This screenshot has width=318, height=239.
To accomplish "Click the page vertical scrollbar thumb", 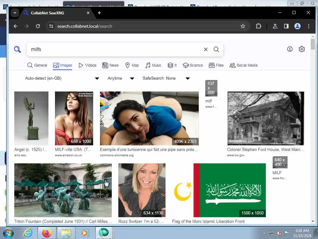I will tap(312, 44).
